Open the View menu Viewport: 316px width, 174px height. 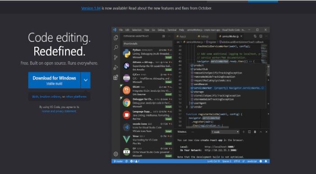(x=147, y=30)
